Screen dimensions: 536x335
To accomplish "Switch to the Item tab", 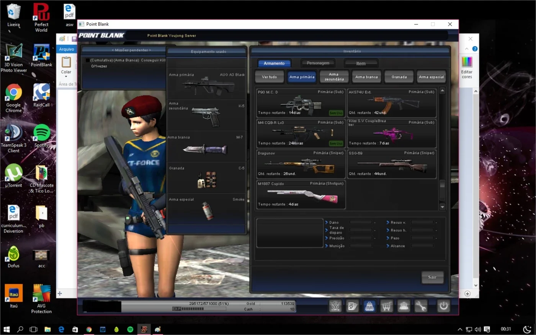I will coord(361,63).
